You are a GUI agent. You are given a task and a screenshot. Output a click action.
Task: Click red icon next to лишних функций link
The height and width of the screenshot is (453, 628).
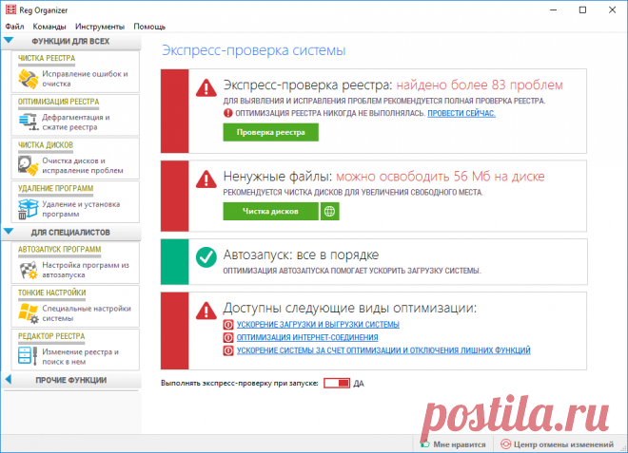pos(228,350)
